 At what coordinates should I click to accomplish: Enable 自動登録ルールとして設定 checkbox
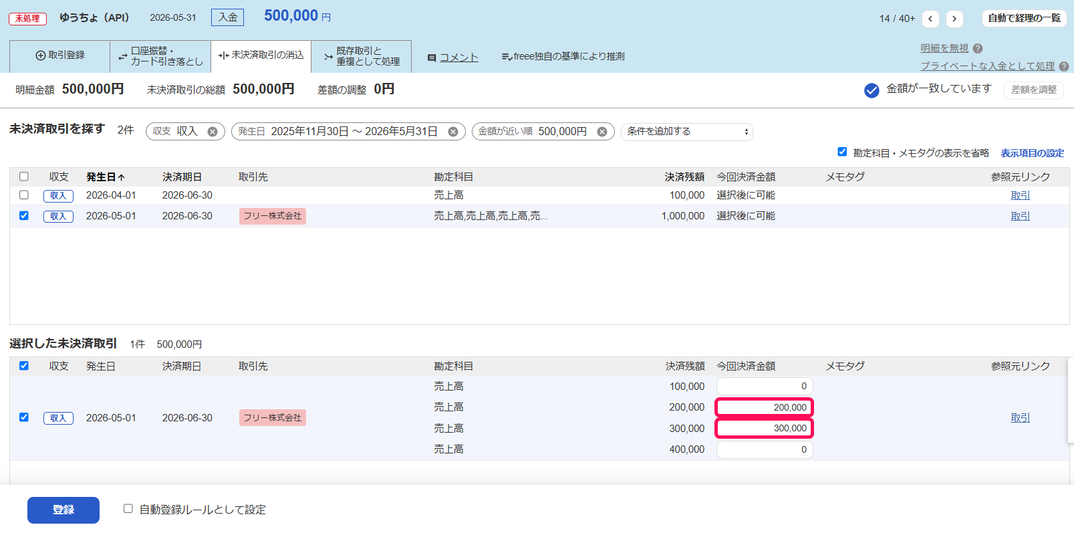[128, 509]
